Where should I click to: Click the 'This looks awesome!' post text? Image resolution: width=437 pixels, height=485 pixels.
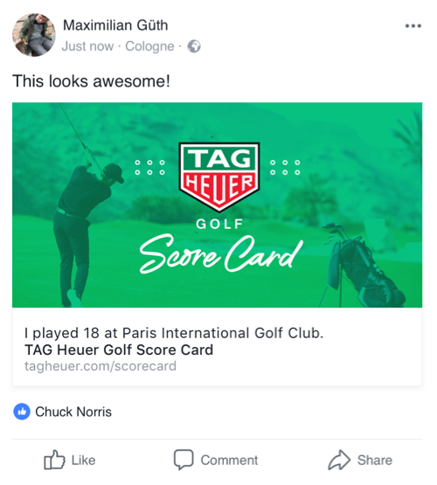pos(91,81)
